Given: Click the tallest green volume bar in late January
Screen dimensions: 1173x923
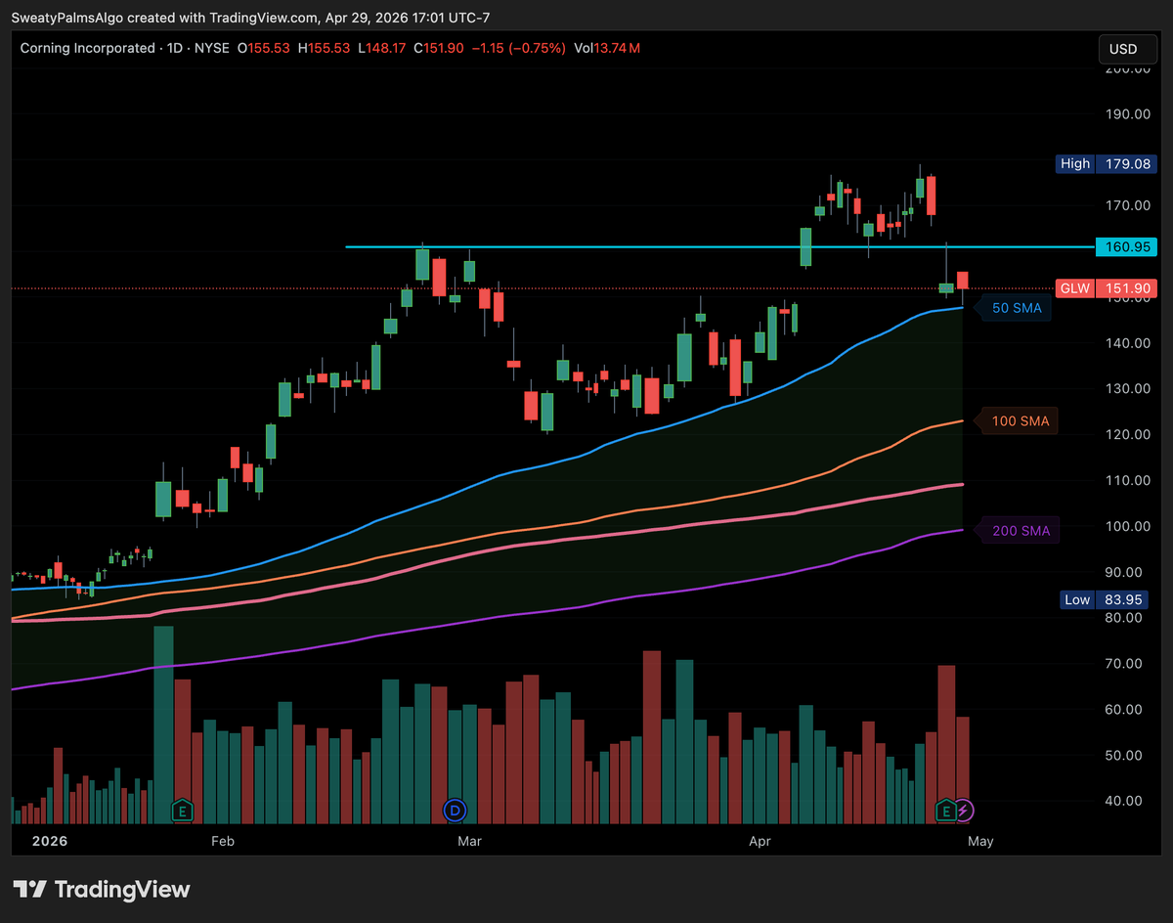Looking at the screenshot, I should 163,725.
